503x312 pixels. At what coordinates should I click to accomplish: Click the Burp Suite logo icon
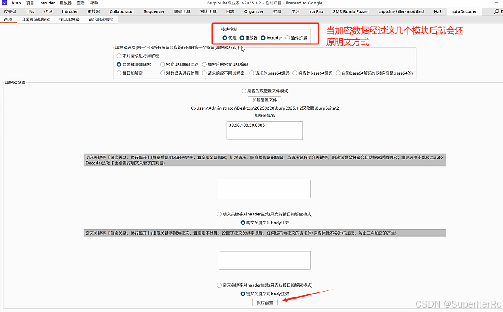4,3
